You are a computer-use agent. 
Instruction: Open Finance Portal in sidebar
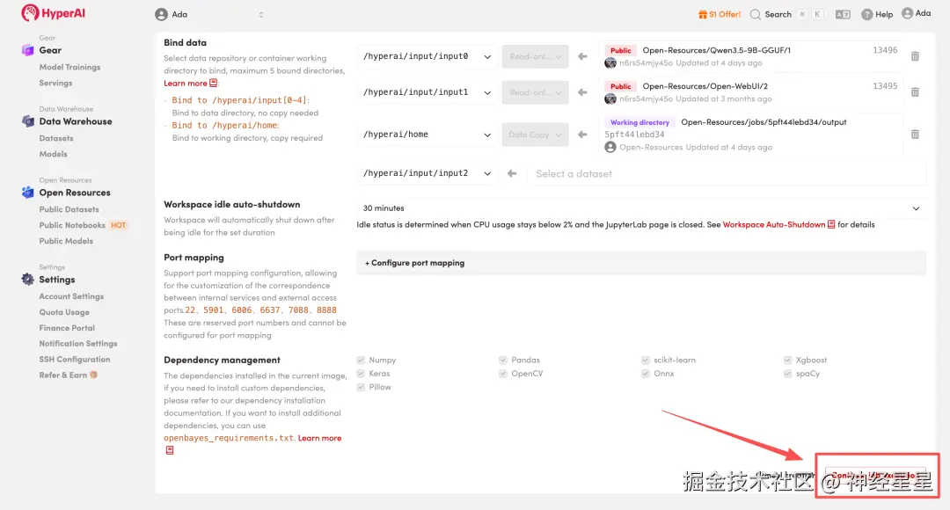[x=67, y=328]
